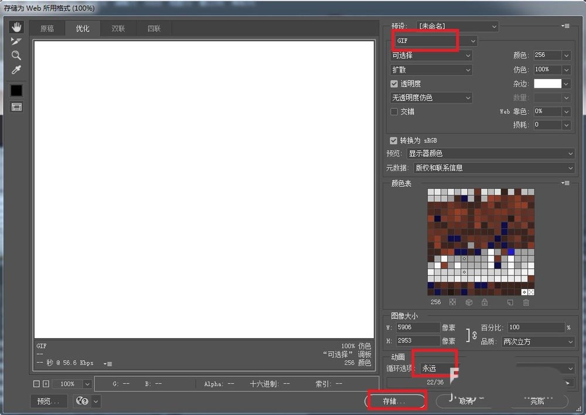The height and width of the screenshot is (415, 586).
Task: Open the 100% zoom level dropdown
Action: pyautogui.click(x=71, y=383)
